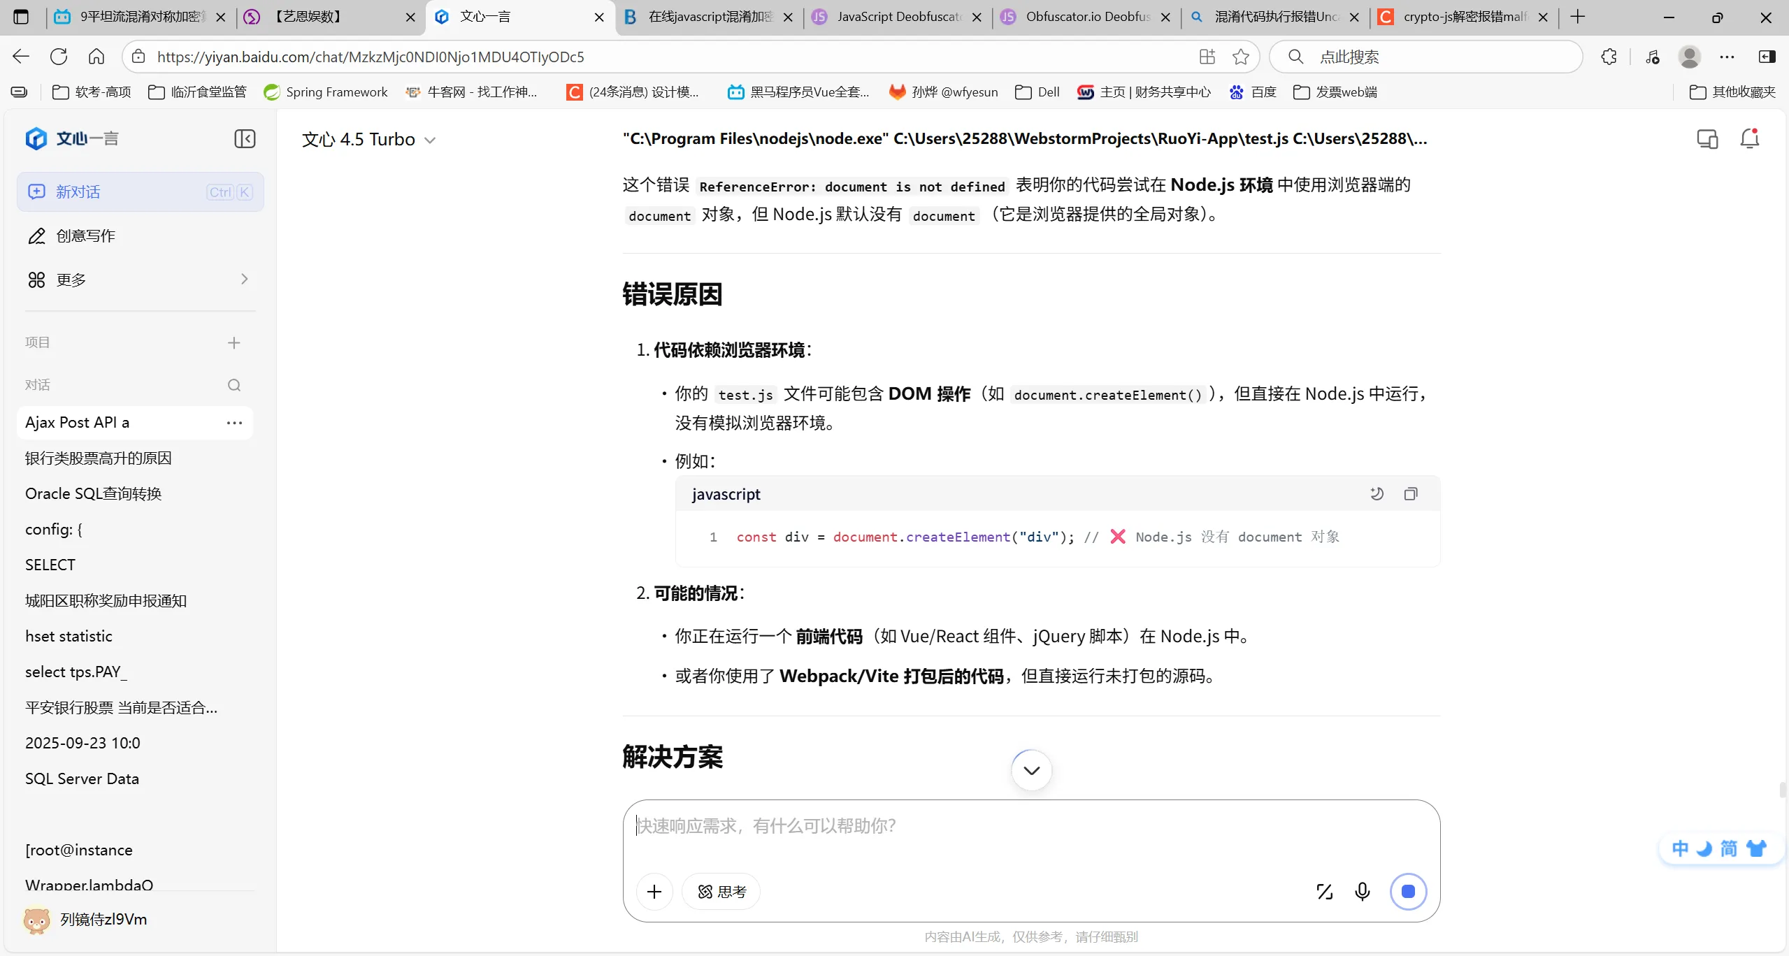Collapse the left sidebar panel
The height and width of the screenshot is (956, 1789).
[245, 138]
